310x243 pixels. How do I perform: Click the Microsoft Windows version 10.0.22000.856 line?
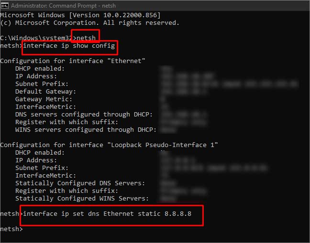(80, 15)
